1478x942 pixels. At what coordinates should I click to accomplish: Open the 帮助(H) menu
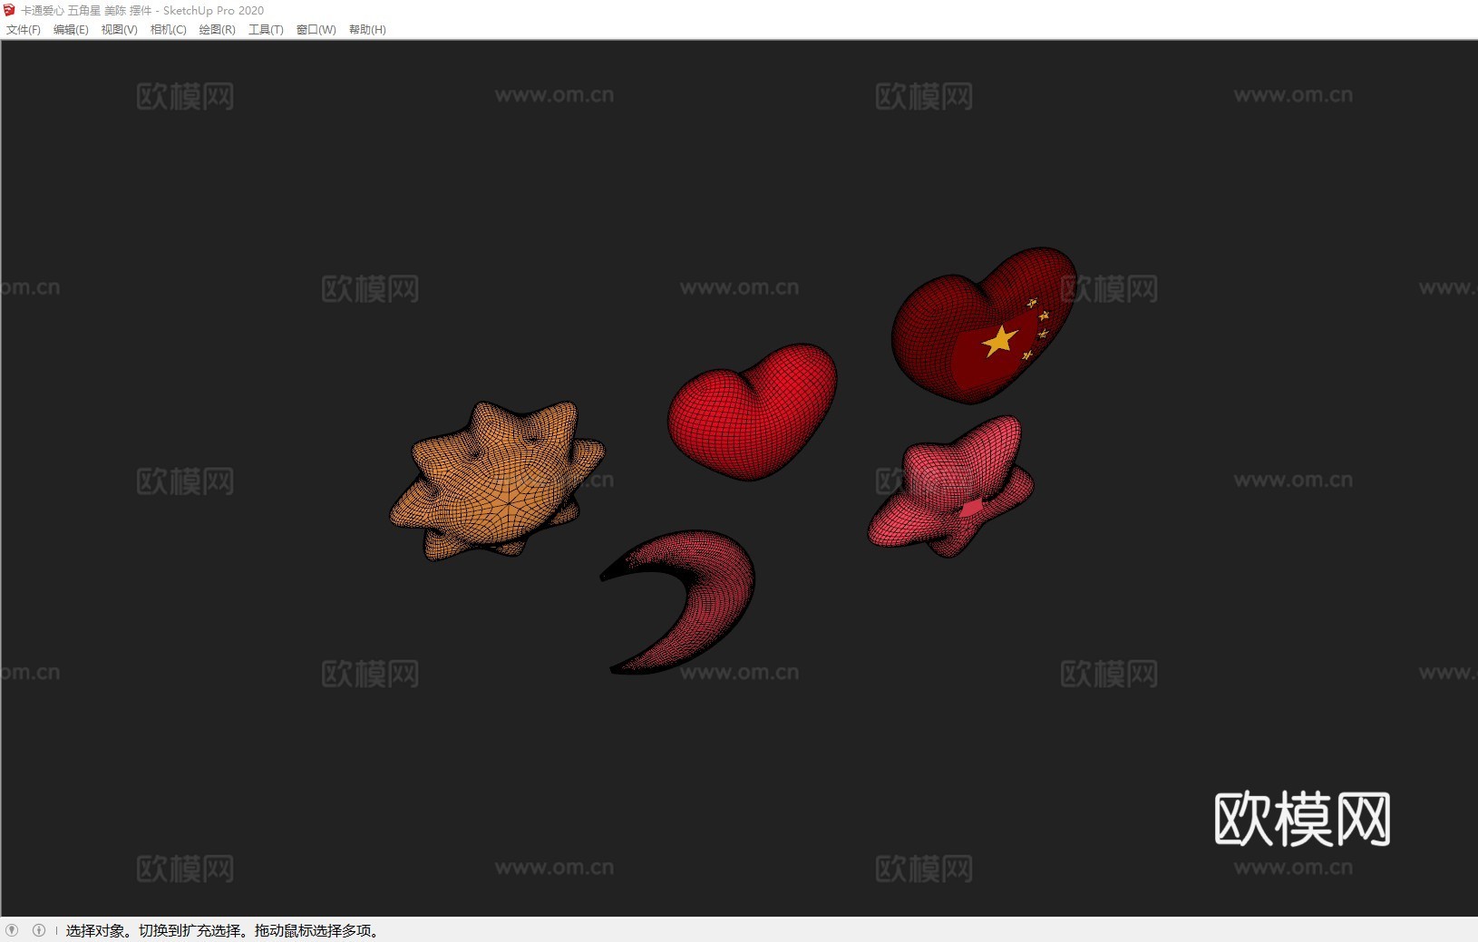coord(367,30)
